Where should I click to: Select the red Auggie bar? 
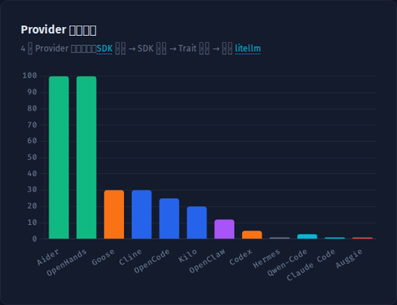click(362, 238)
